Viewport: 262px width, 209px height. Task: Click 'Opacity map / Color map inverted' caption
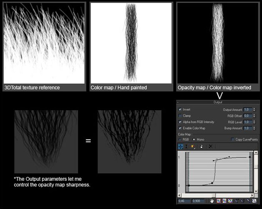click(x=214, y=87)
